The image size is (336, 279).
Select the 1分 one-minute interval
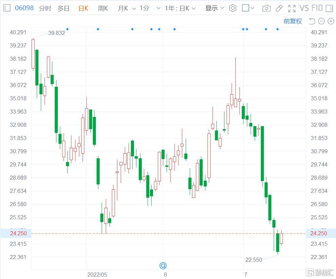click(x=144, y=8)
